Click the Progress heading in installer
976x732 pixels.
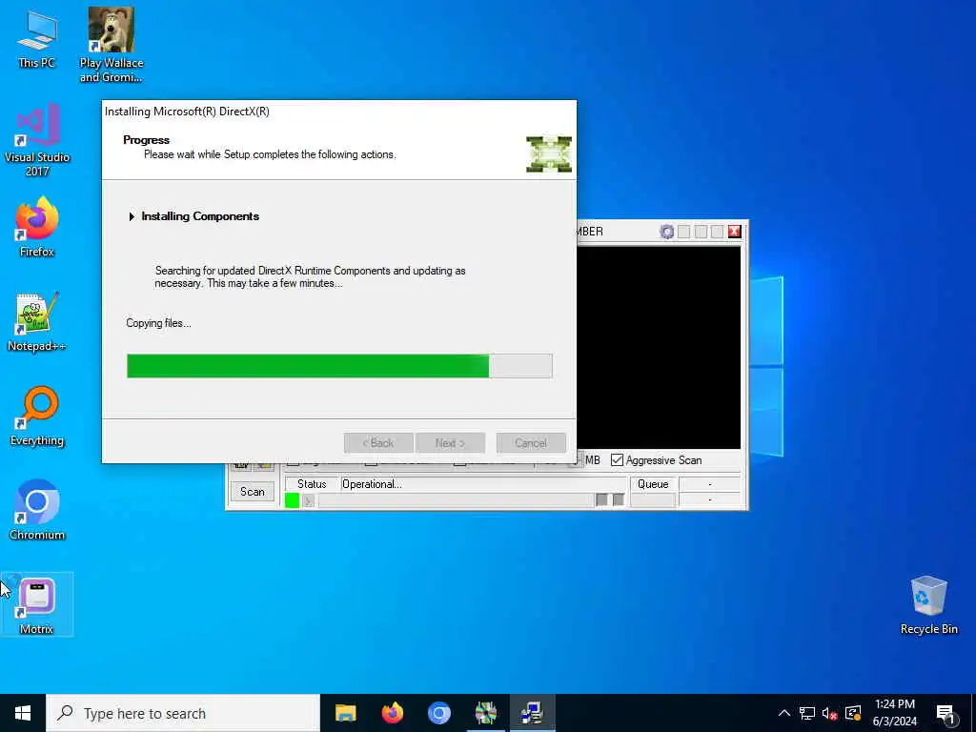[146, 140]
